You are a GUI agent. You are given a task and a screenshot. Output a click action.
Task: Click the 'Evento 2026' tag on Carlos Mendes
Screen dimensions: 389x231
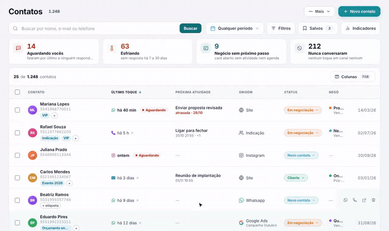pyautogui.click(x=52, y=183)
